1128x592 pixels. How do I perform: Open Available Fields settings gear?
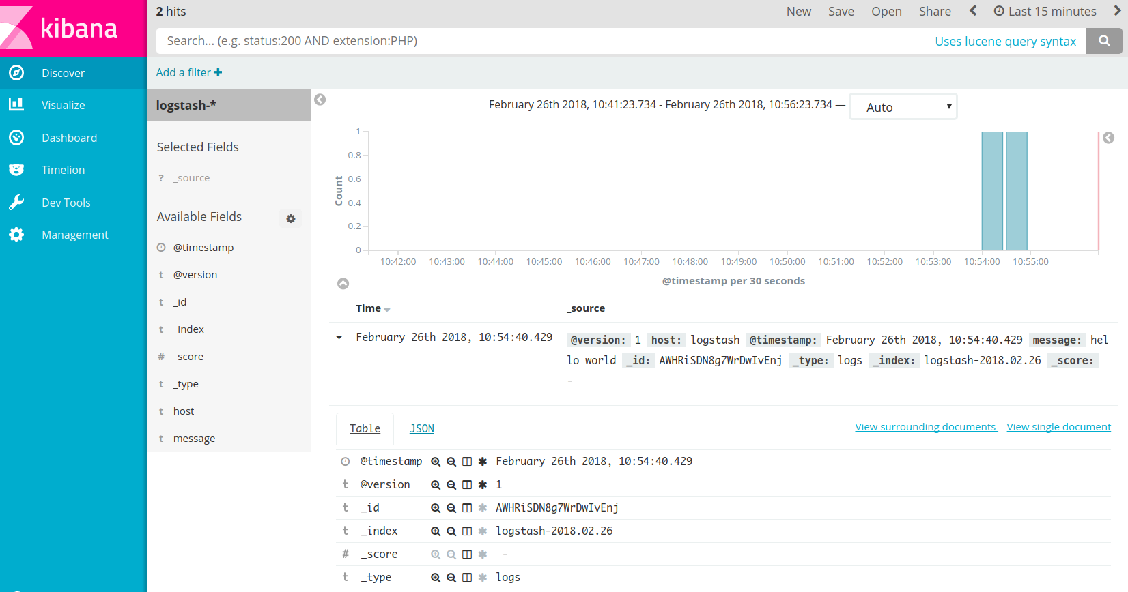tap(291, 218)
